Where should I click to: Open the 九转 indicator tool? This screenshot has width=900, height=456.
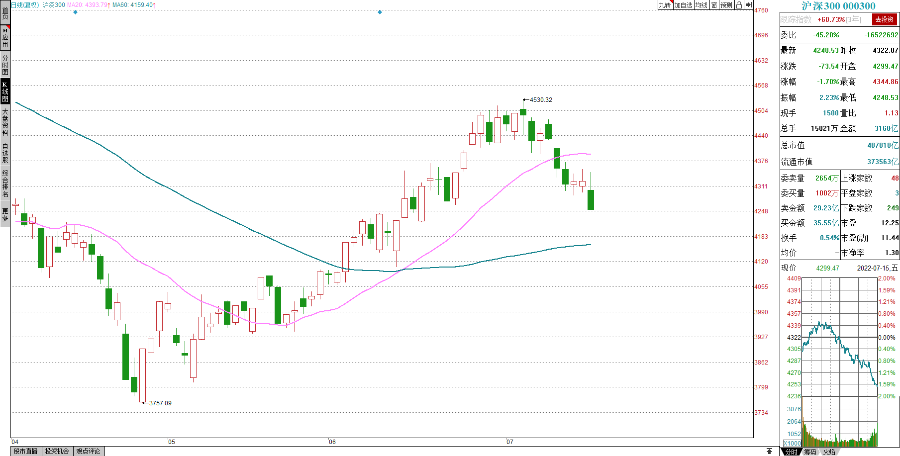click(665, 5)
